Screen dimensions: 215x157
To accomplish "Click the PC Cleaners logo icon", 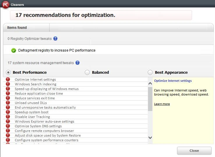I will pyautogui.click(x=5, y=5).
